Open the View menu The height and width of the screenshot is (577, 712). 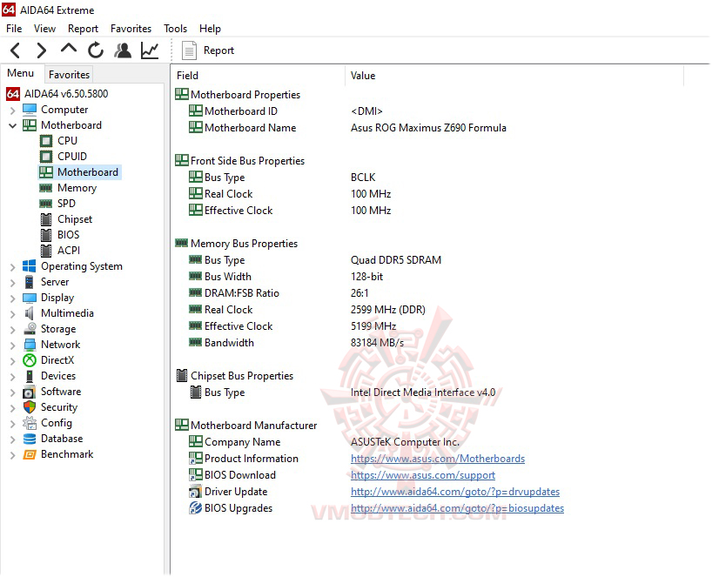[x=44, y=29]
